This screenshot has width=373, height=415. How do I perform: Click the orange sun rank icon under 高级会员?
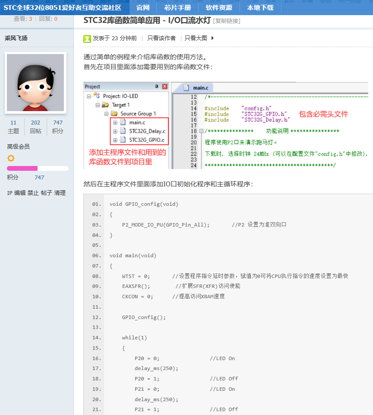click(x=11, y=158)
